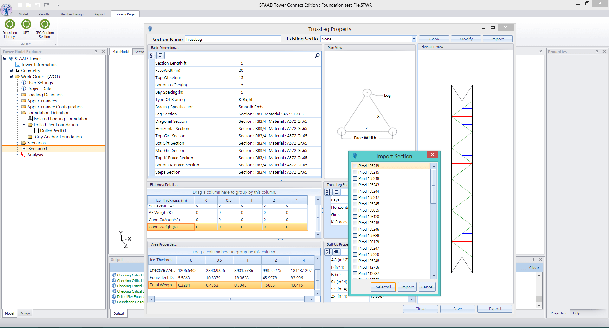The width and height of the screenshot is (609, 328).
Task: Click the Section Name input field
Action: [233, 39]
